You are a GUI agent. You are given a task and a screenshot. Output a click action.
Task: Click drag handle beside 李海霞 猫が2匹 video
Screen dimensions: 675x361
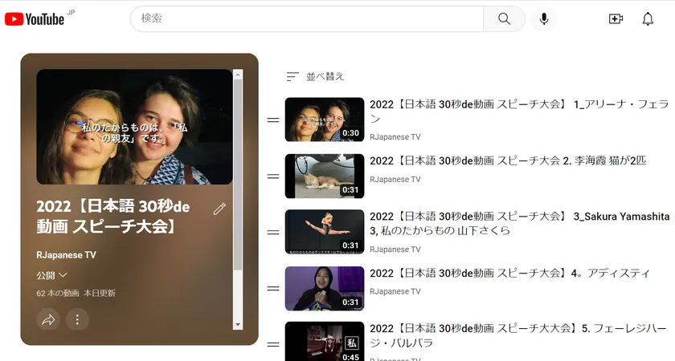[273, 176]
